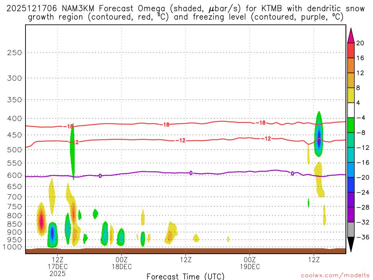Select the 700 pressure level label

coord(15,197)
